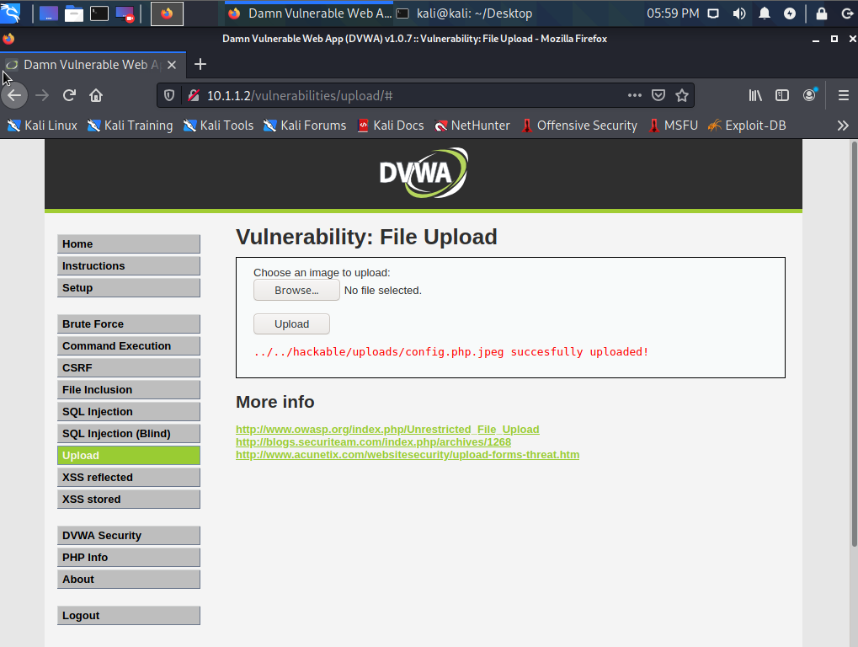858x647 pixels.
Task: Open the OWASP Unrestricted File Upload link
Action: click(x=387, y=430)
